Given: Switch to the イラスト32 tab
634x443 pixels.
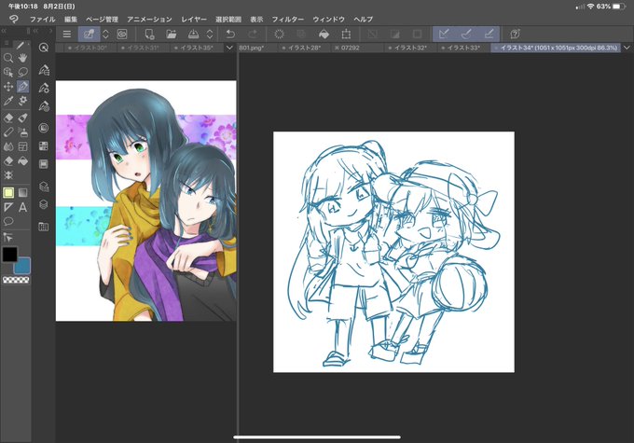Looking at the screenshot, I should tap(410, 48).
